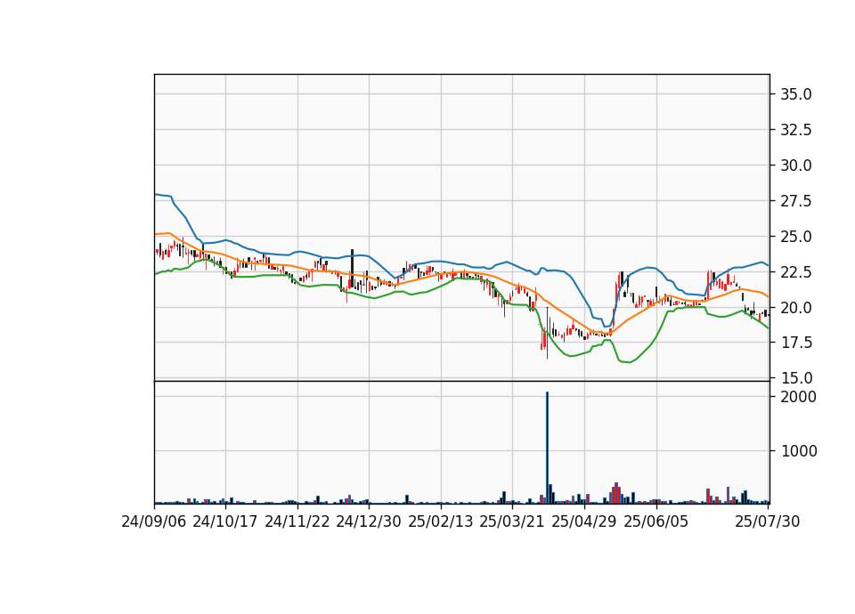Click the 35.0 price axis label
Image resolution: width=855 pixels, height=614 pixels.
pos(796,95)
